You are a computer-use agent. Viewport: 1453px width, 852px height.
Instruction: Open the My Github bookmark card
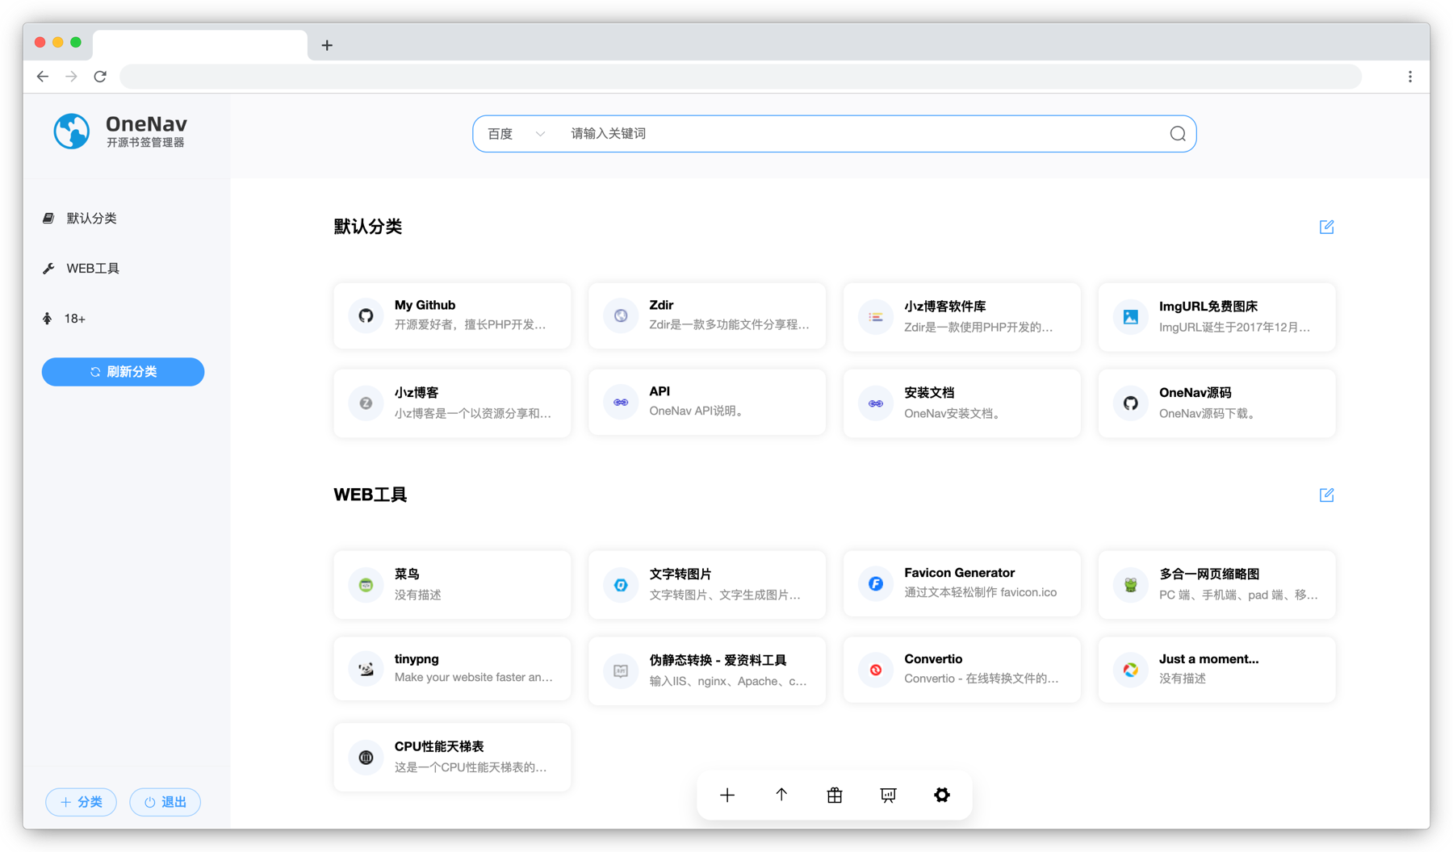coord(452,315)
